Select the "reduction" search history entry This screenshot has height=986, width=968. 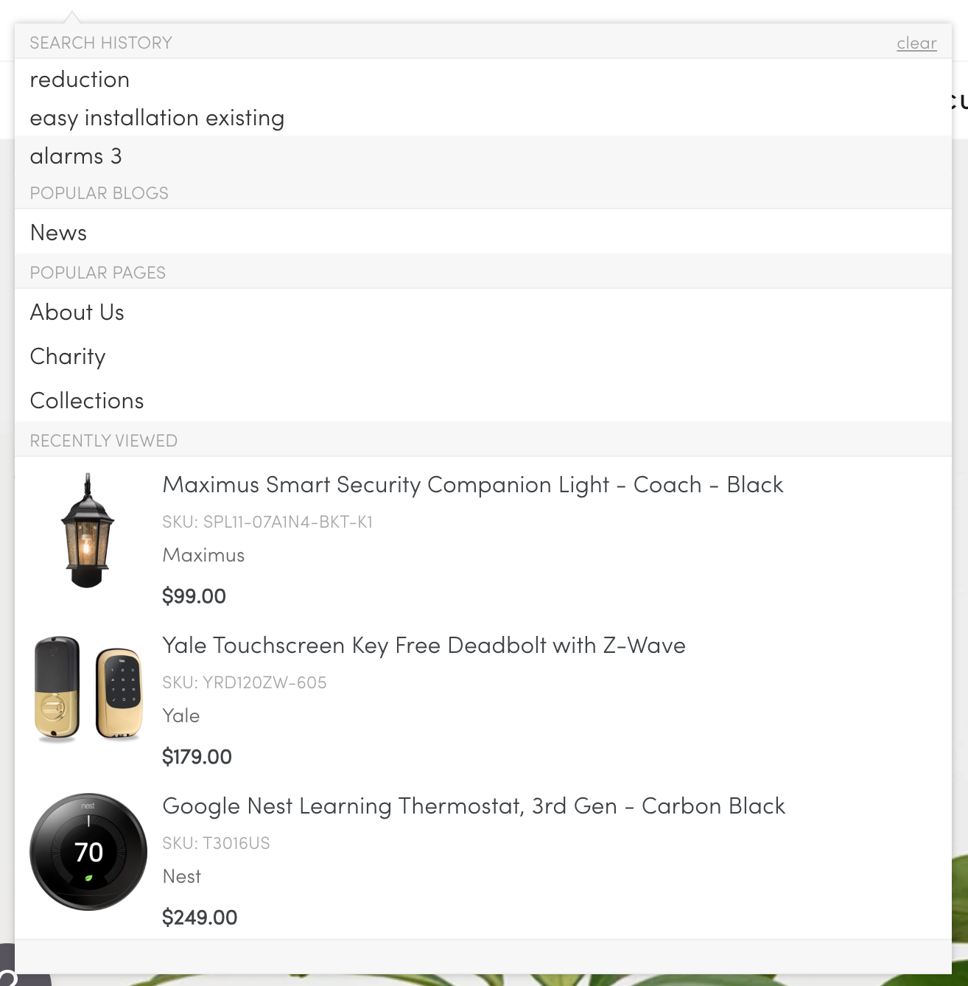(80, 80)
